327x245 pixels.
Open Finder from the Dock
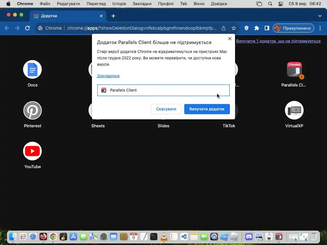(13, 237)
